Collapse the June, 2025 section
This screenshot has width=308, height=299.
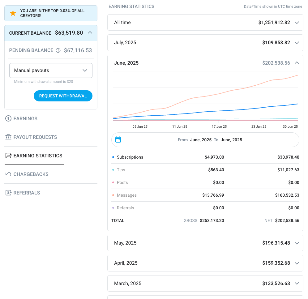click(297, 63)
